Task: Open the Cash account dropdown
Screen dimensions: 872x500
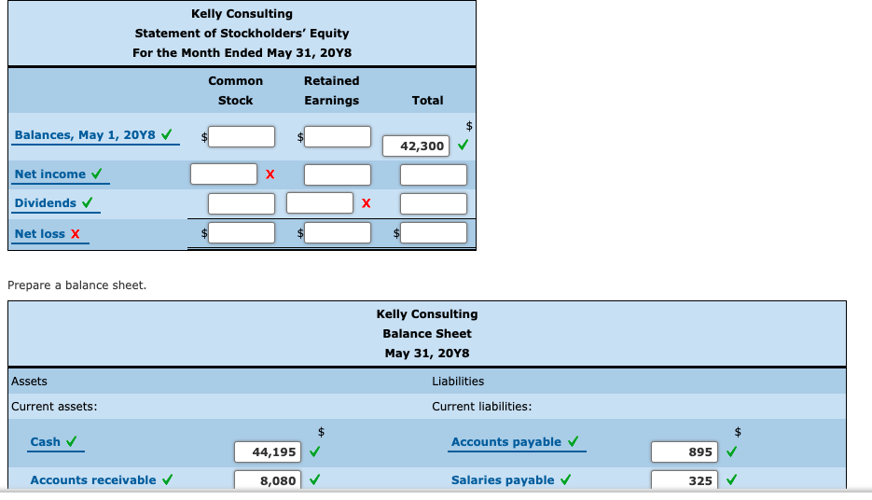Action: click(x=45, y=442)
